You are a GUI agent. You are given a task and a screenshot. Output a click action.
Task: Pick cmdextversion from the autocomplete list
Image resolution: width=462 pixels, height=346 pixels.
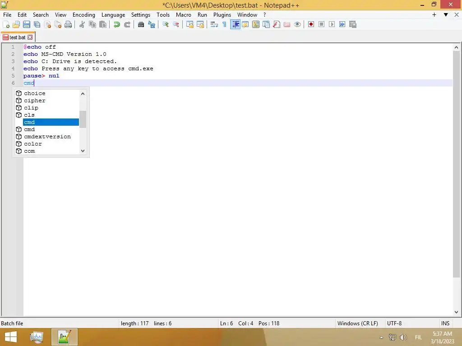[47, 137]
